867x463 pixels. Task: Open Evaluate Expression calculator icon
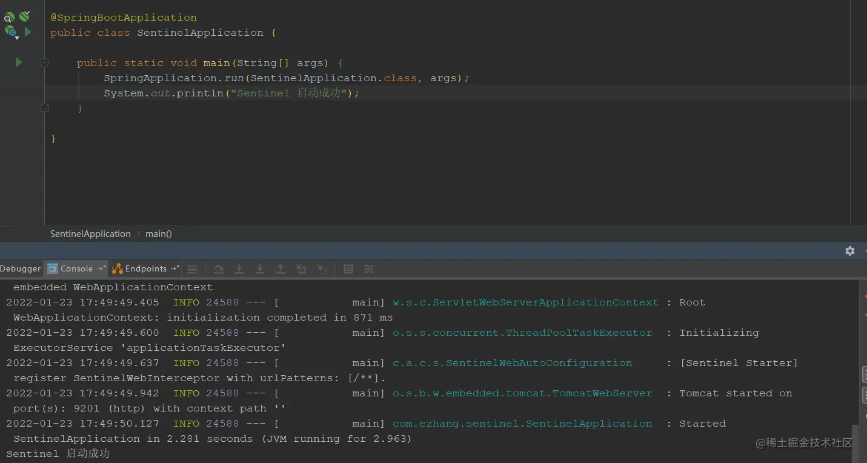click(348, 270)
